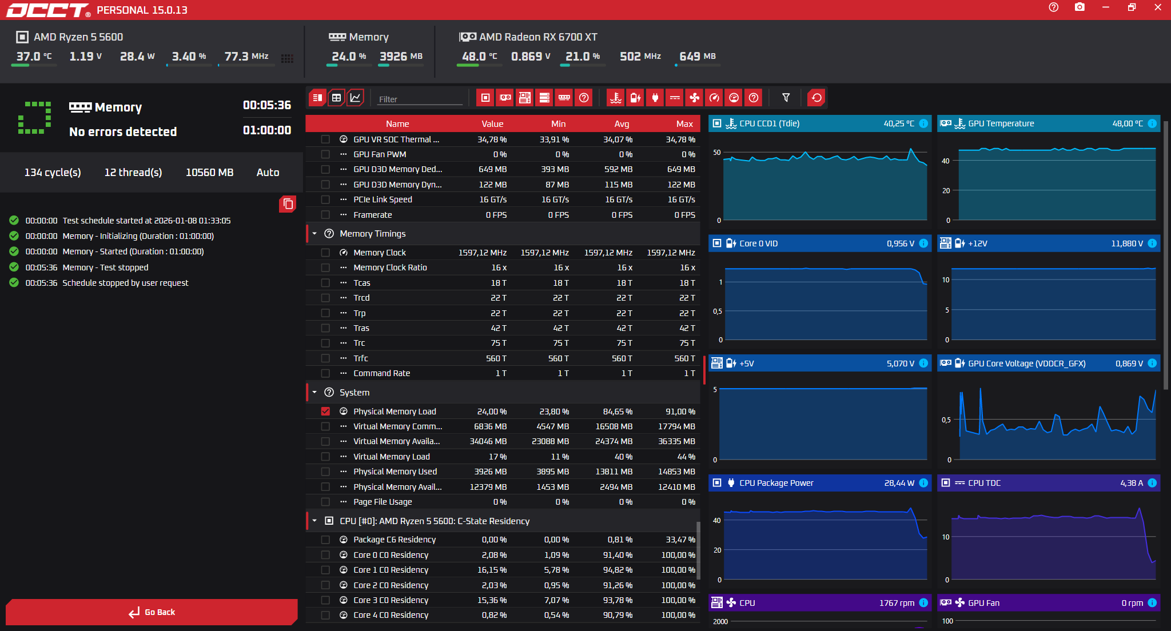This screenshot has height=631, width=1171.
Task: Select the Virtual Memory Load row
Action: coord(503,457)
